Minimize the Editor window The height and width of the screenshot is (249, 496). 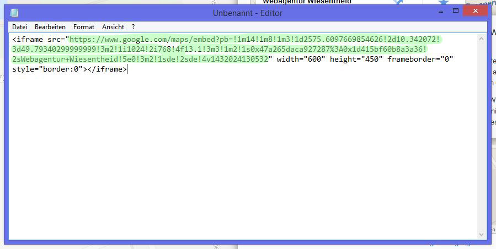pyautogui.click(x=441, y=11)
